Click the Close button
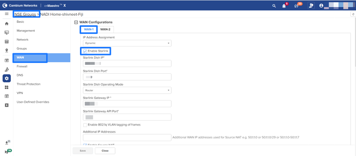 point(105,151)
